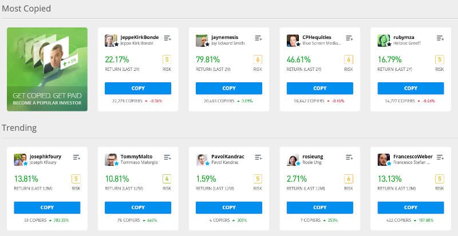Select 7 COPIERS text under rosieung
The width and height of the screenshot is (458, 236).
click(x=311, y=220)
